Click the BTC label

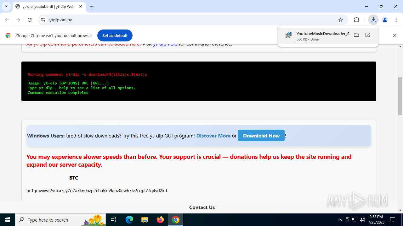point(74,178)
